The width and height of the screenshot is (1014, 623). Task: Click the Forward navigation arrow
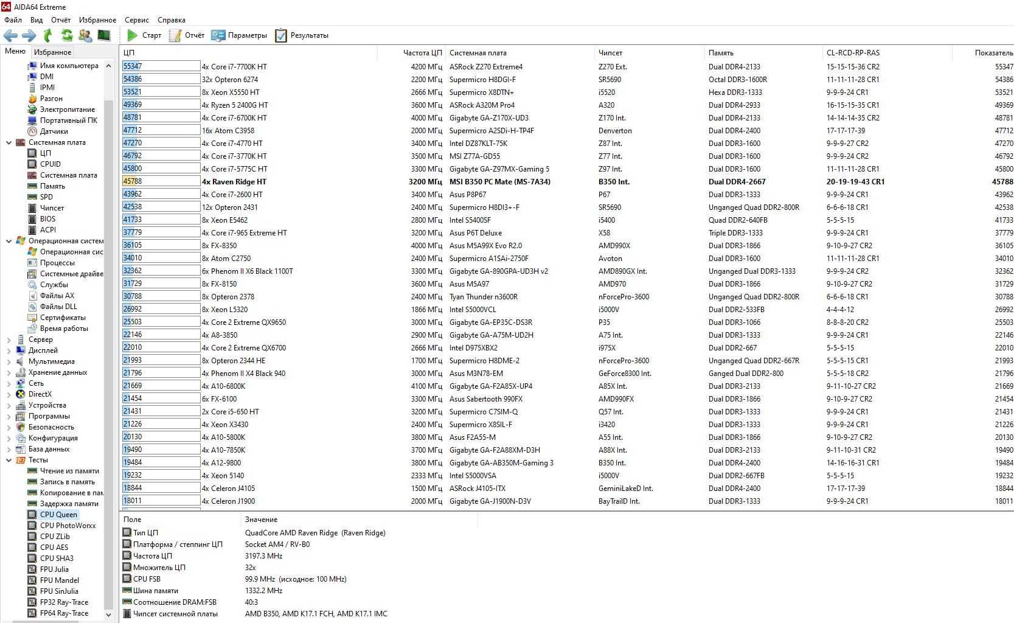point(29,35)
